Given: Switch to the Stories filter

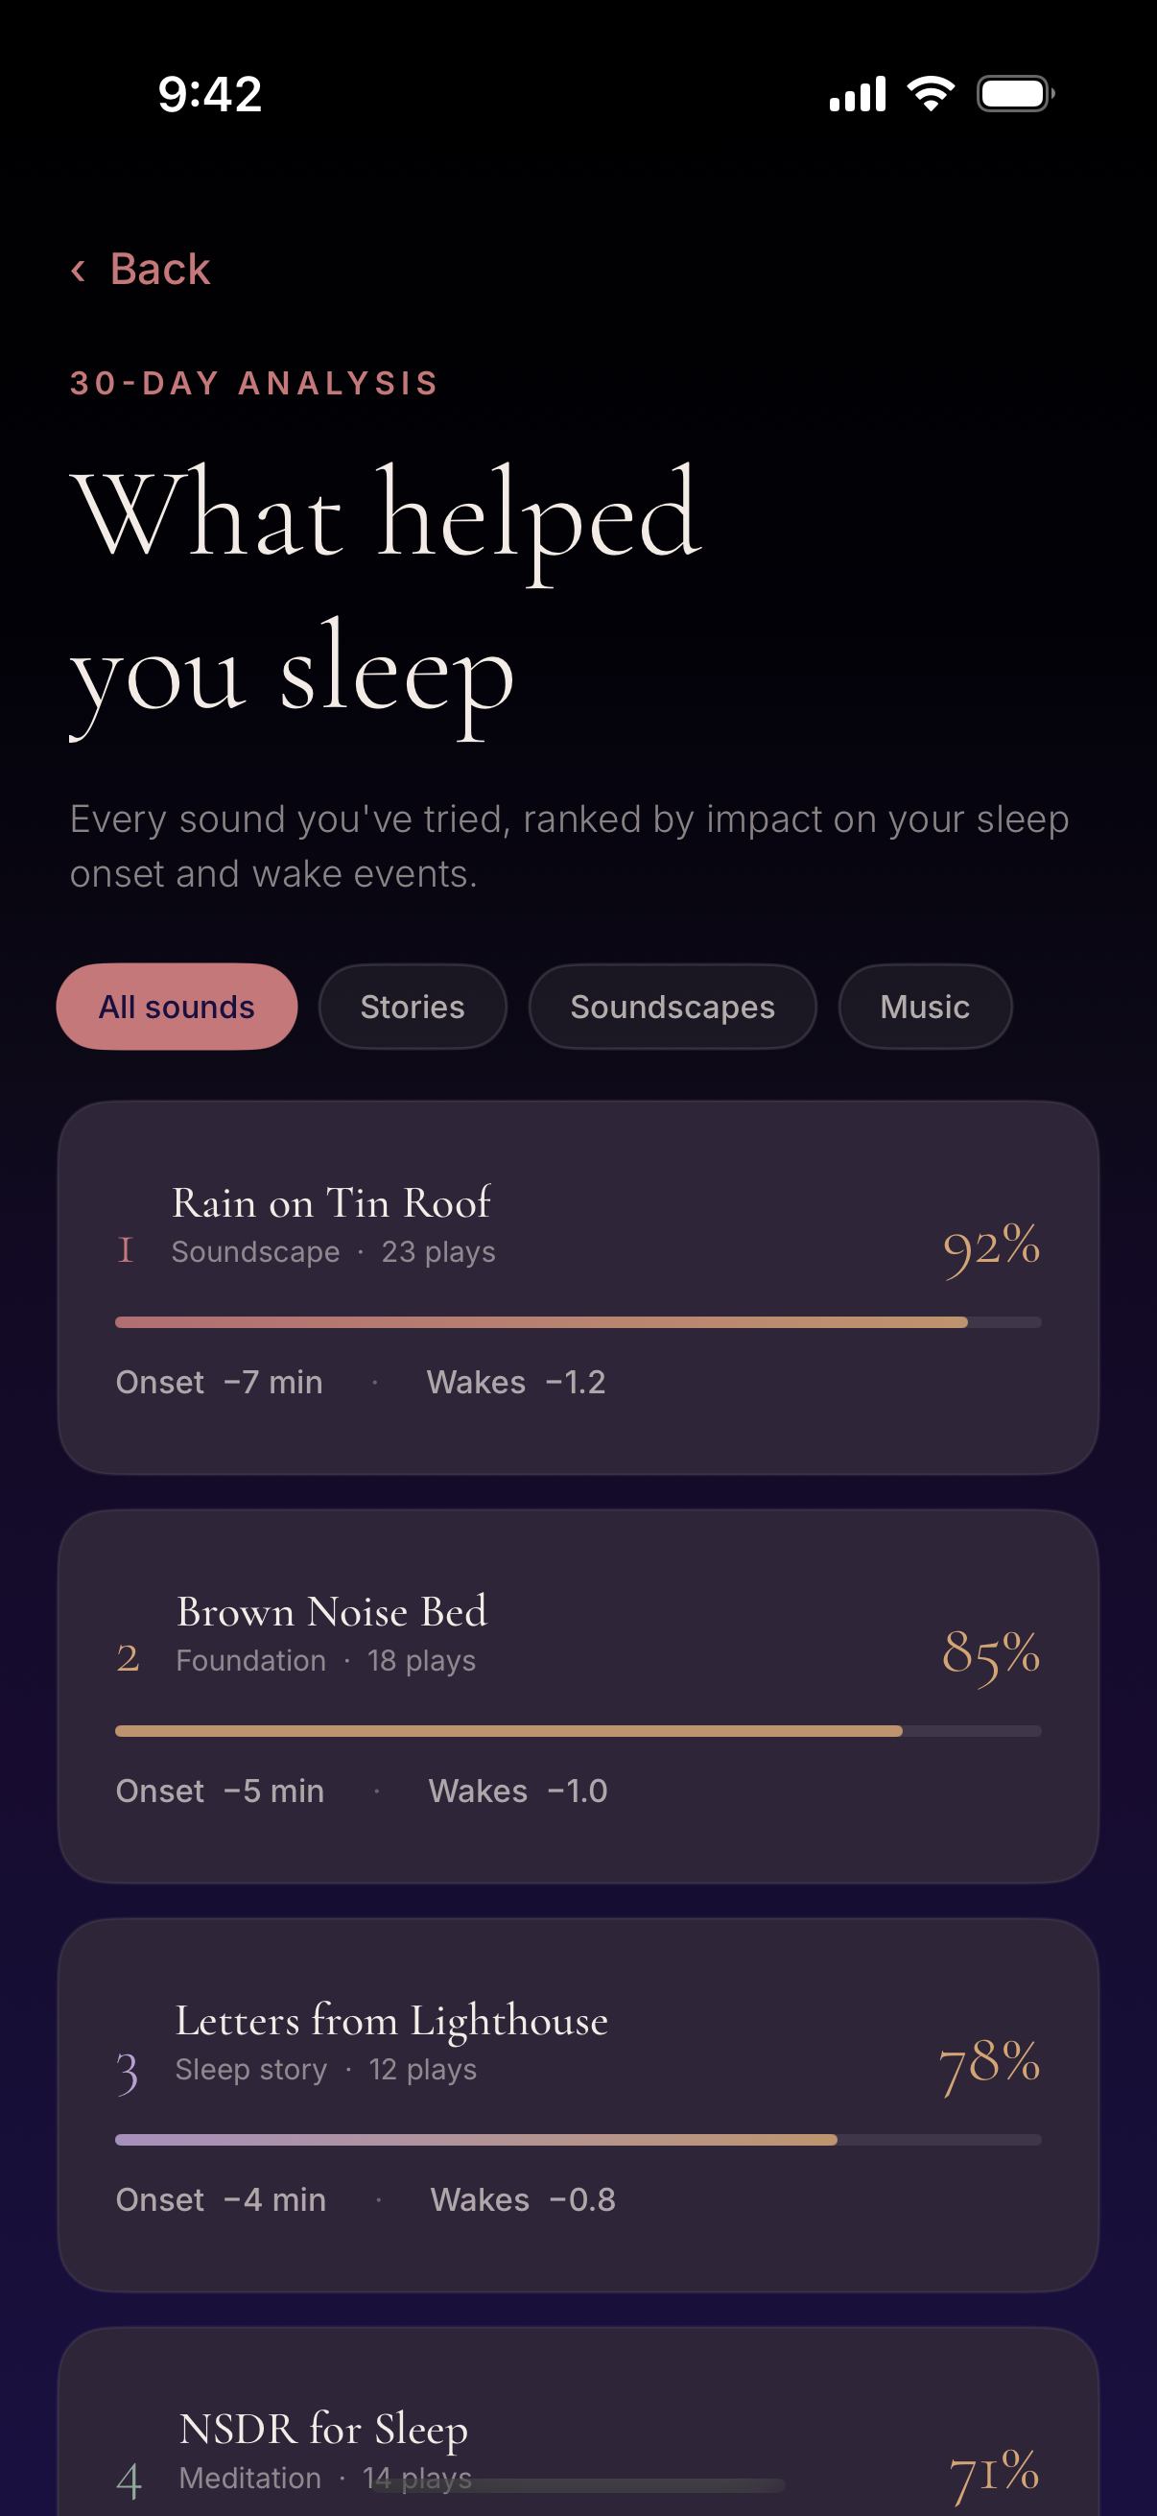Looking at the screenshot, I should coord(412,1007).
